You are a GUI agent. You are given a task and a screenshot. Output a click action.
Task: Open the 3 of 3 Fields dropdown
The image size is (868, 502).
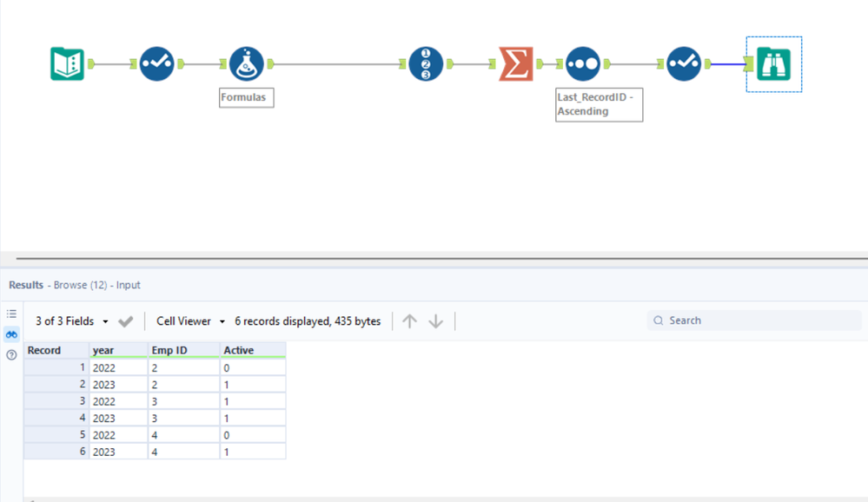pyautogui.click(x=71, y=321)
